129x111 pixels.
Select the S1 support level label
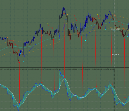pyautogui.click(x=116, y=55)
